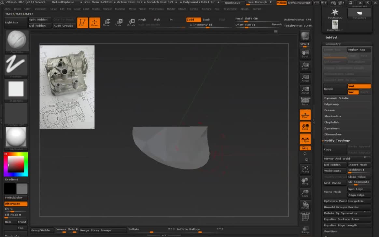The image size is (379, 237).
Task: Activate the Move transform icon in top shelf
Action: pyautogui.click(x=106, y=23)
